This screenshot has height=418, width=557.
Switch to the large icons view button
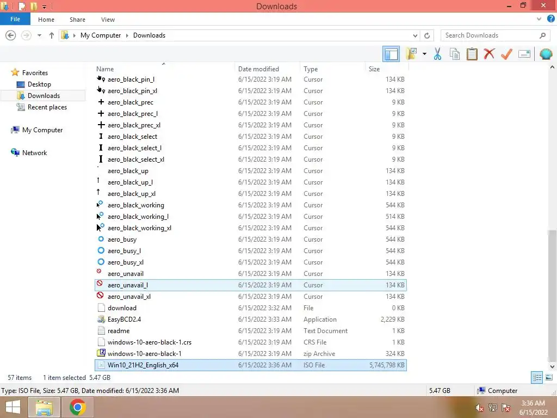coord(548,377)
